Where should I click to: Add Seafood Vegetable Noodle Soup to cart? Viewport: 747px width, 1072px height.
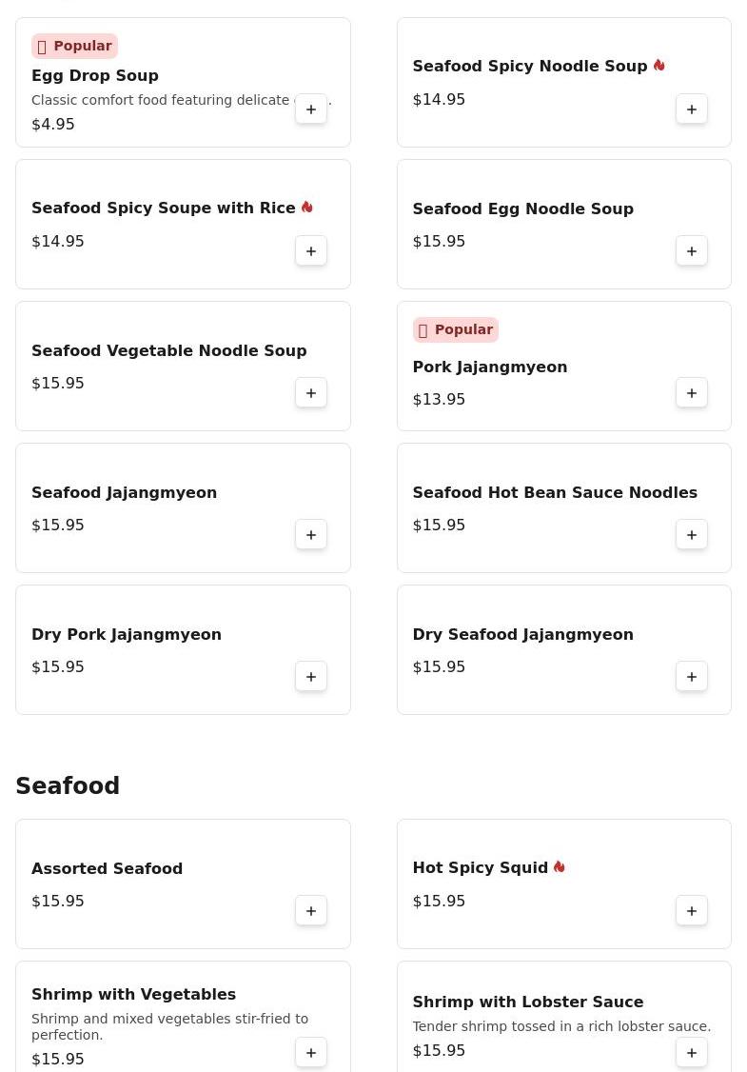[311, 393]
